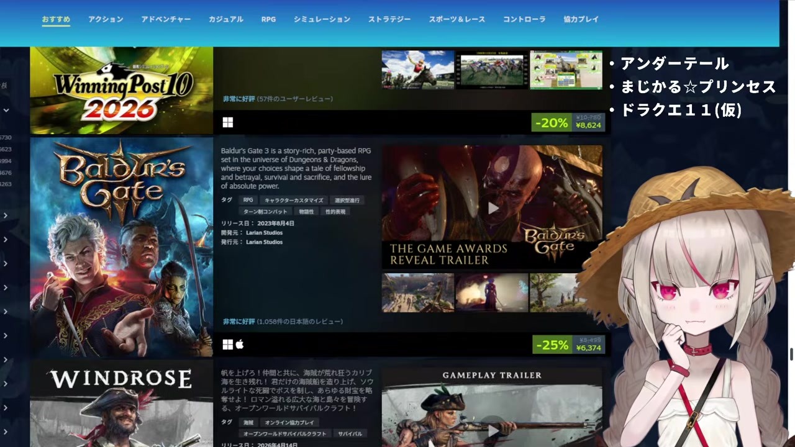Read the Baldur's Gate 3 description text
This screenshot has width=795, height=447.
point(296,168)
